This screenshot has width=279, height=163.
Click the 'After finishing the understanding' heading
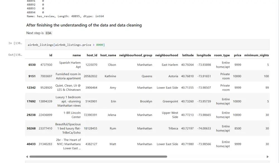pyautogui.click(x=84, y=25)
